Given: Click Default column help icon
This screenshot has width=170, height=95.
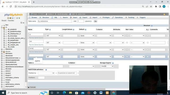Looking at the screenshot, I should click(x=86, y=30).
